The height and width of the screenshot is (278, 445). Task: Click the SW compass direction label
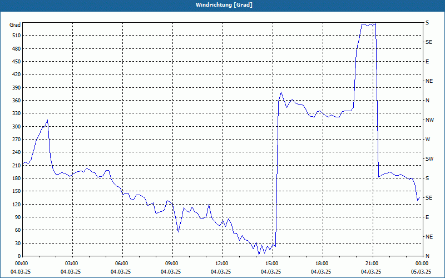pos(429,159)
